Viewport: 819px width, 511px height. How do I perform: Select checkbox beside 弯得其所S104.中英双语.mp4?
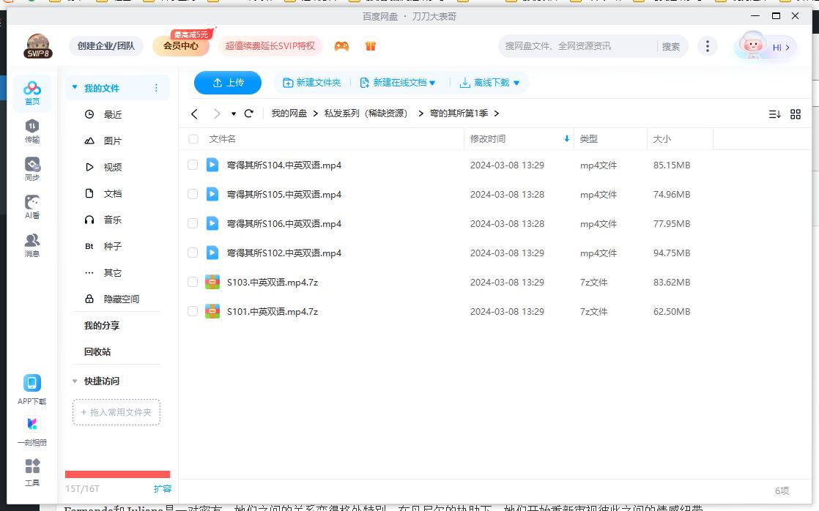point(192,165)
